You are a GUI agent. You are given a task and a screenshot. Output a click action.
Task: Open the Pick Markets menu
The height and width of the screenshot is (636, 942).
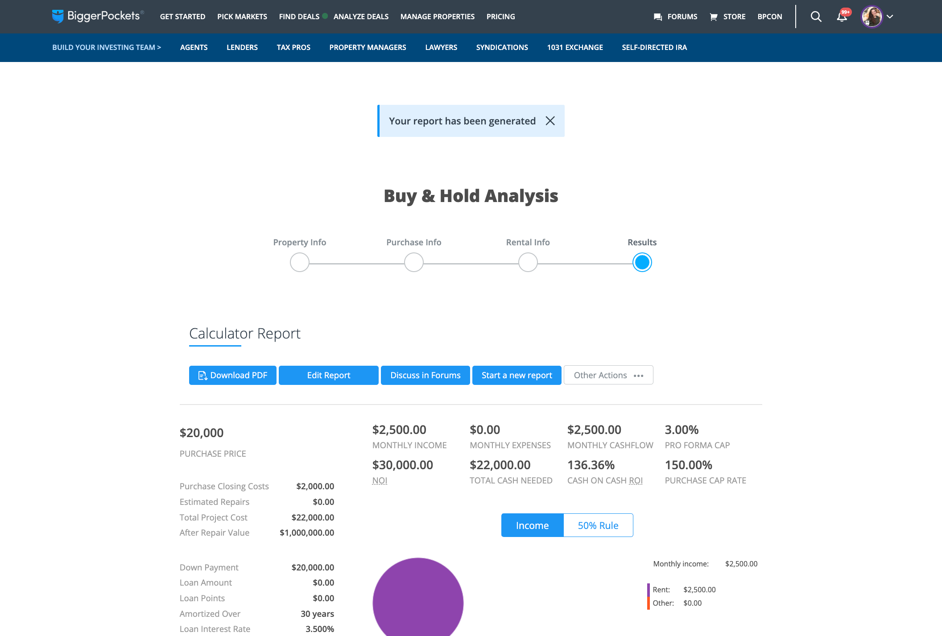click(x=242, y=17)
